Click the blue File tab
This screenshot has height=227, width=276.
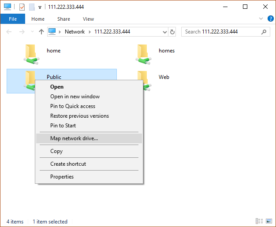[13, 19]
